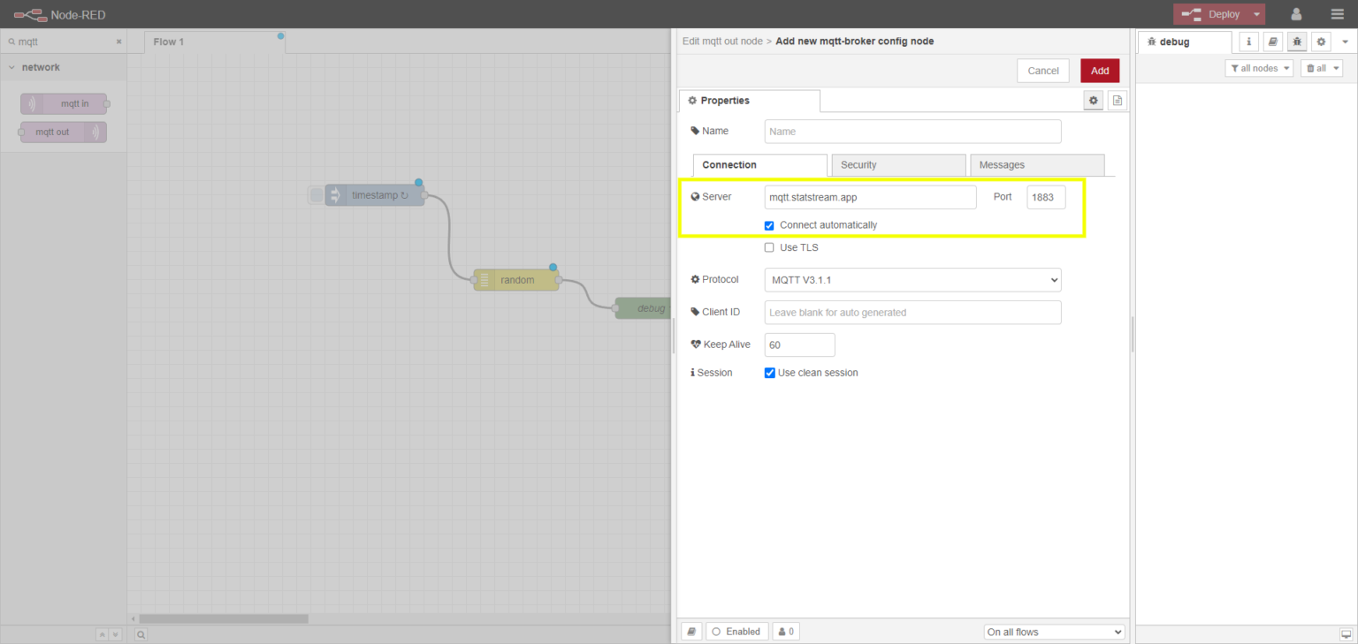The width and height of the screenshot is (1358, 644).
Task: Enable the Use TLS checkbox
Action: 769,248
